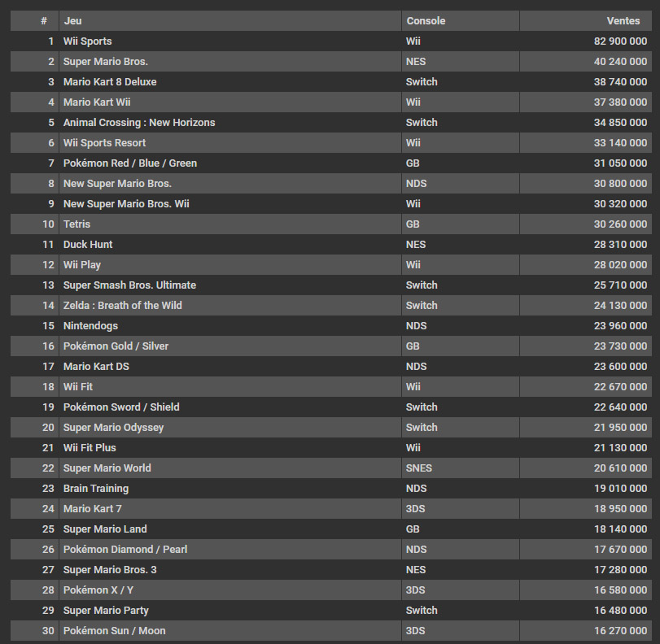Select Pokémon X / Y title
The height and width of the screenshot is (644, 660).
98,590
